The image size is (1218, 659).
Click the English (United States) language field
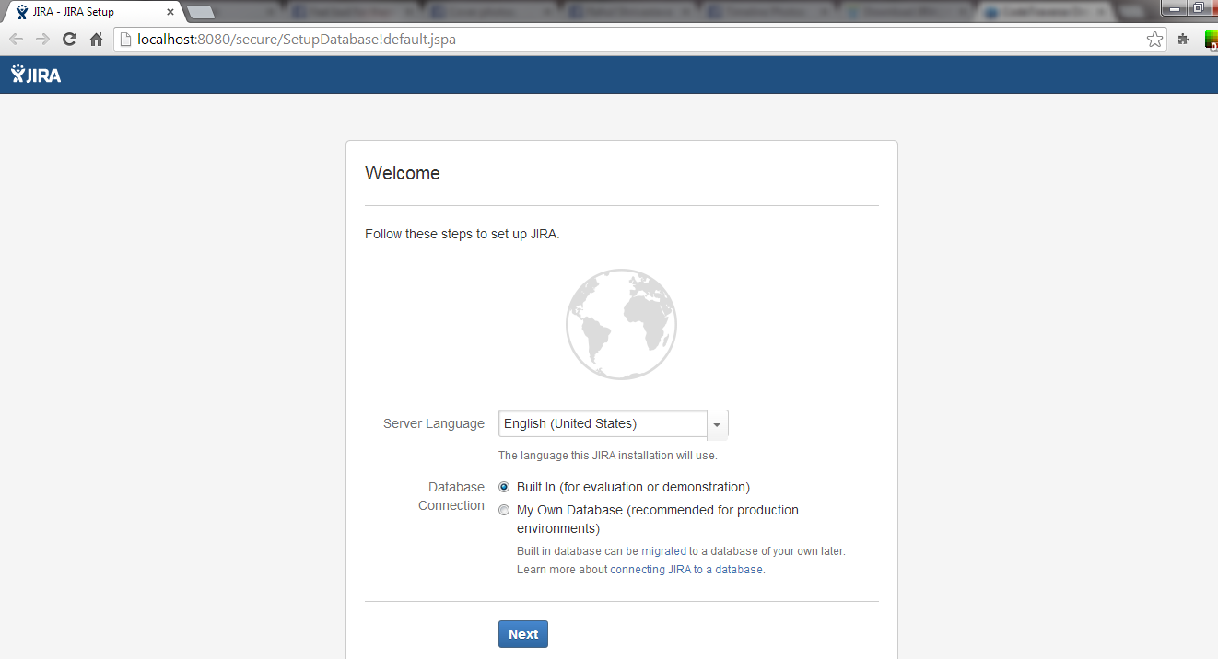(603, 424)
